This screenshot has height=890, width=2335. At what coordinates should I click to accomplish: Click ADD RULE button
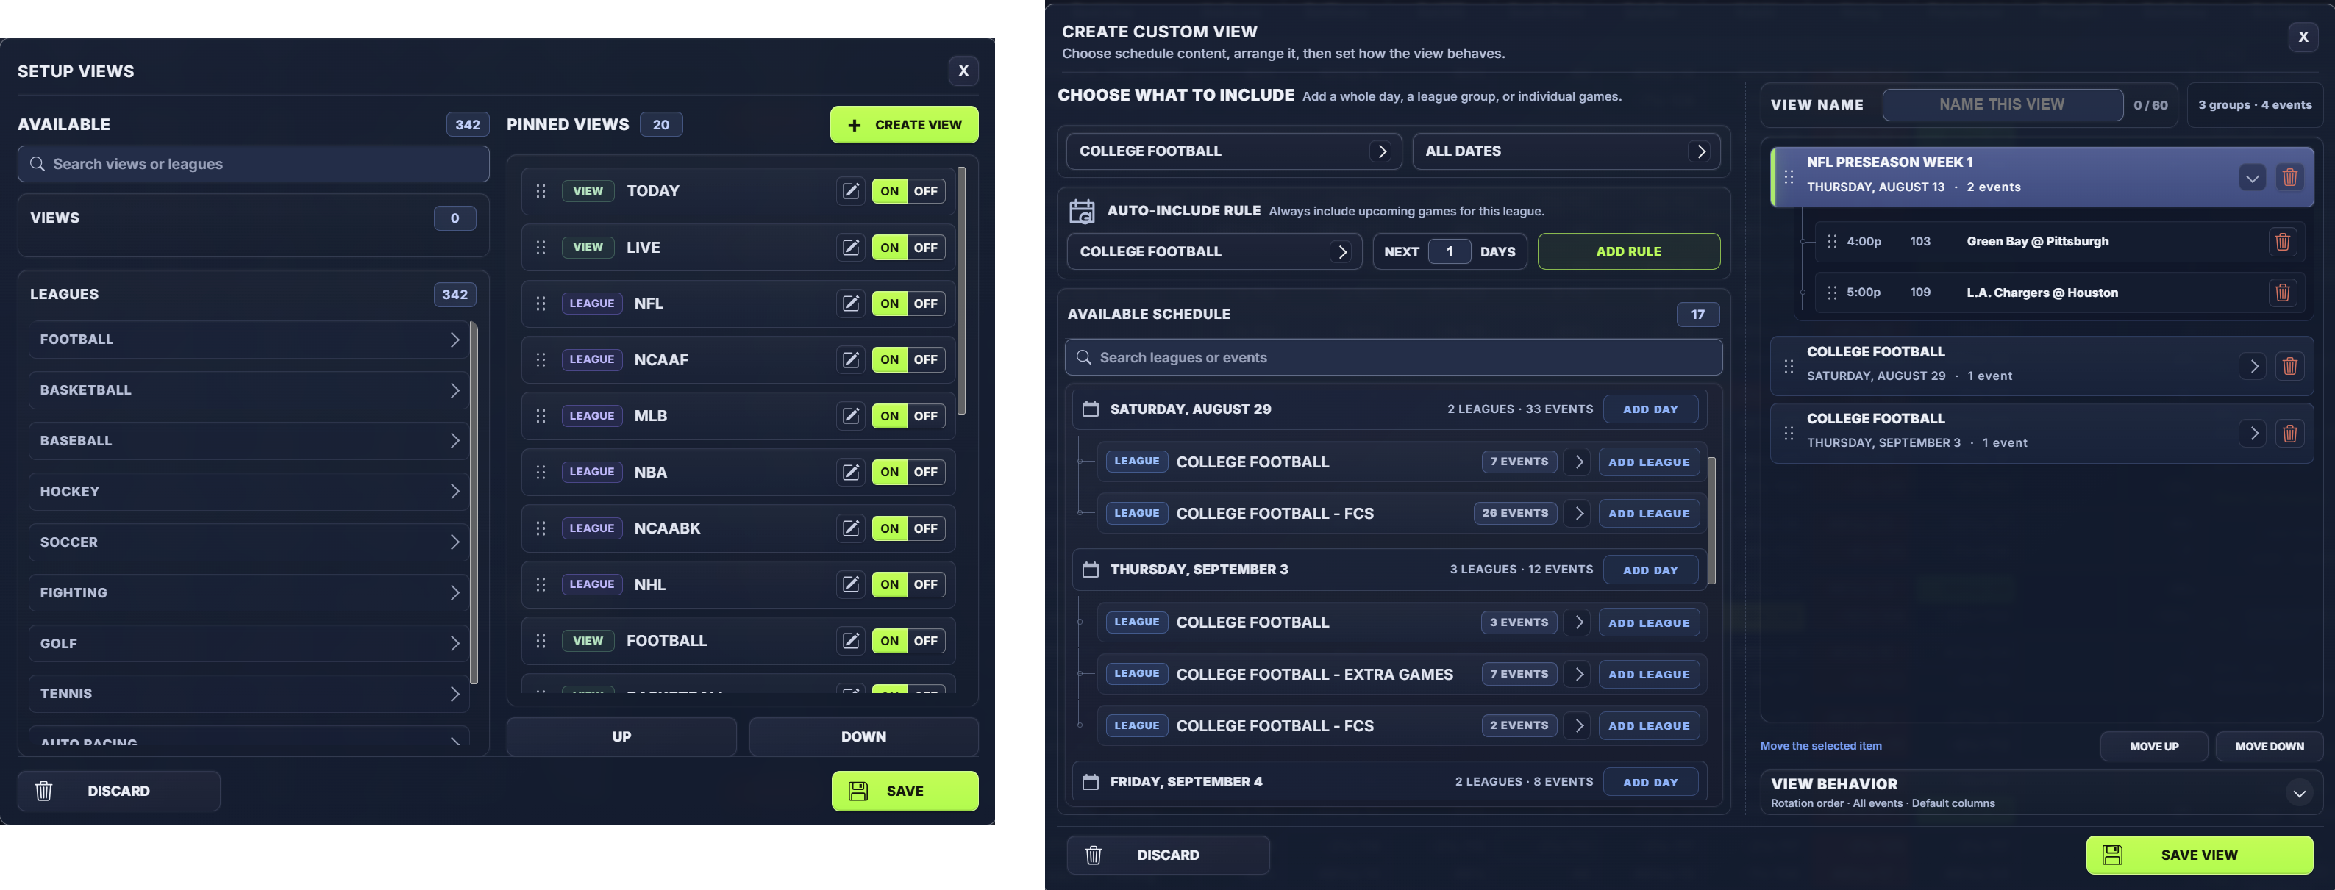[1628, 251]
